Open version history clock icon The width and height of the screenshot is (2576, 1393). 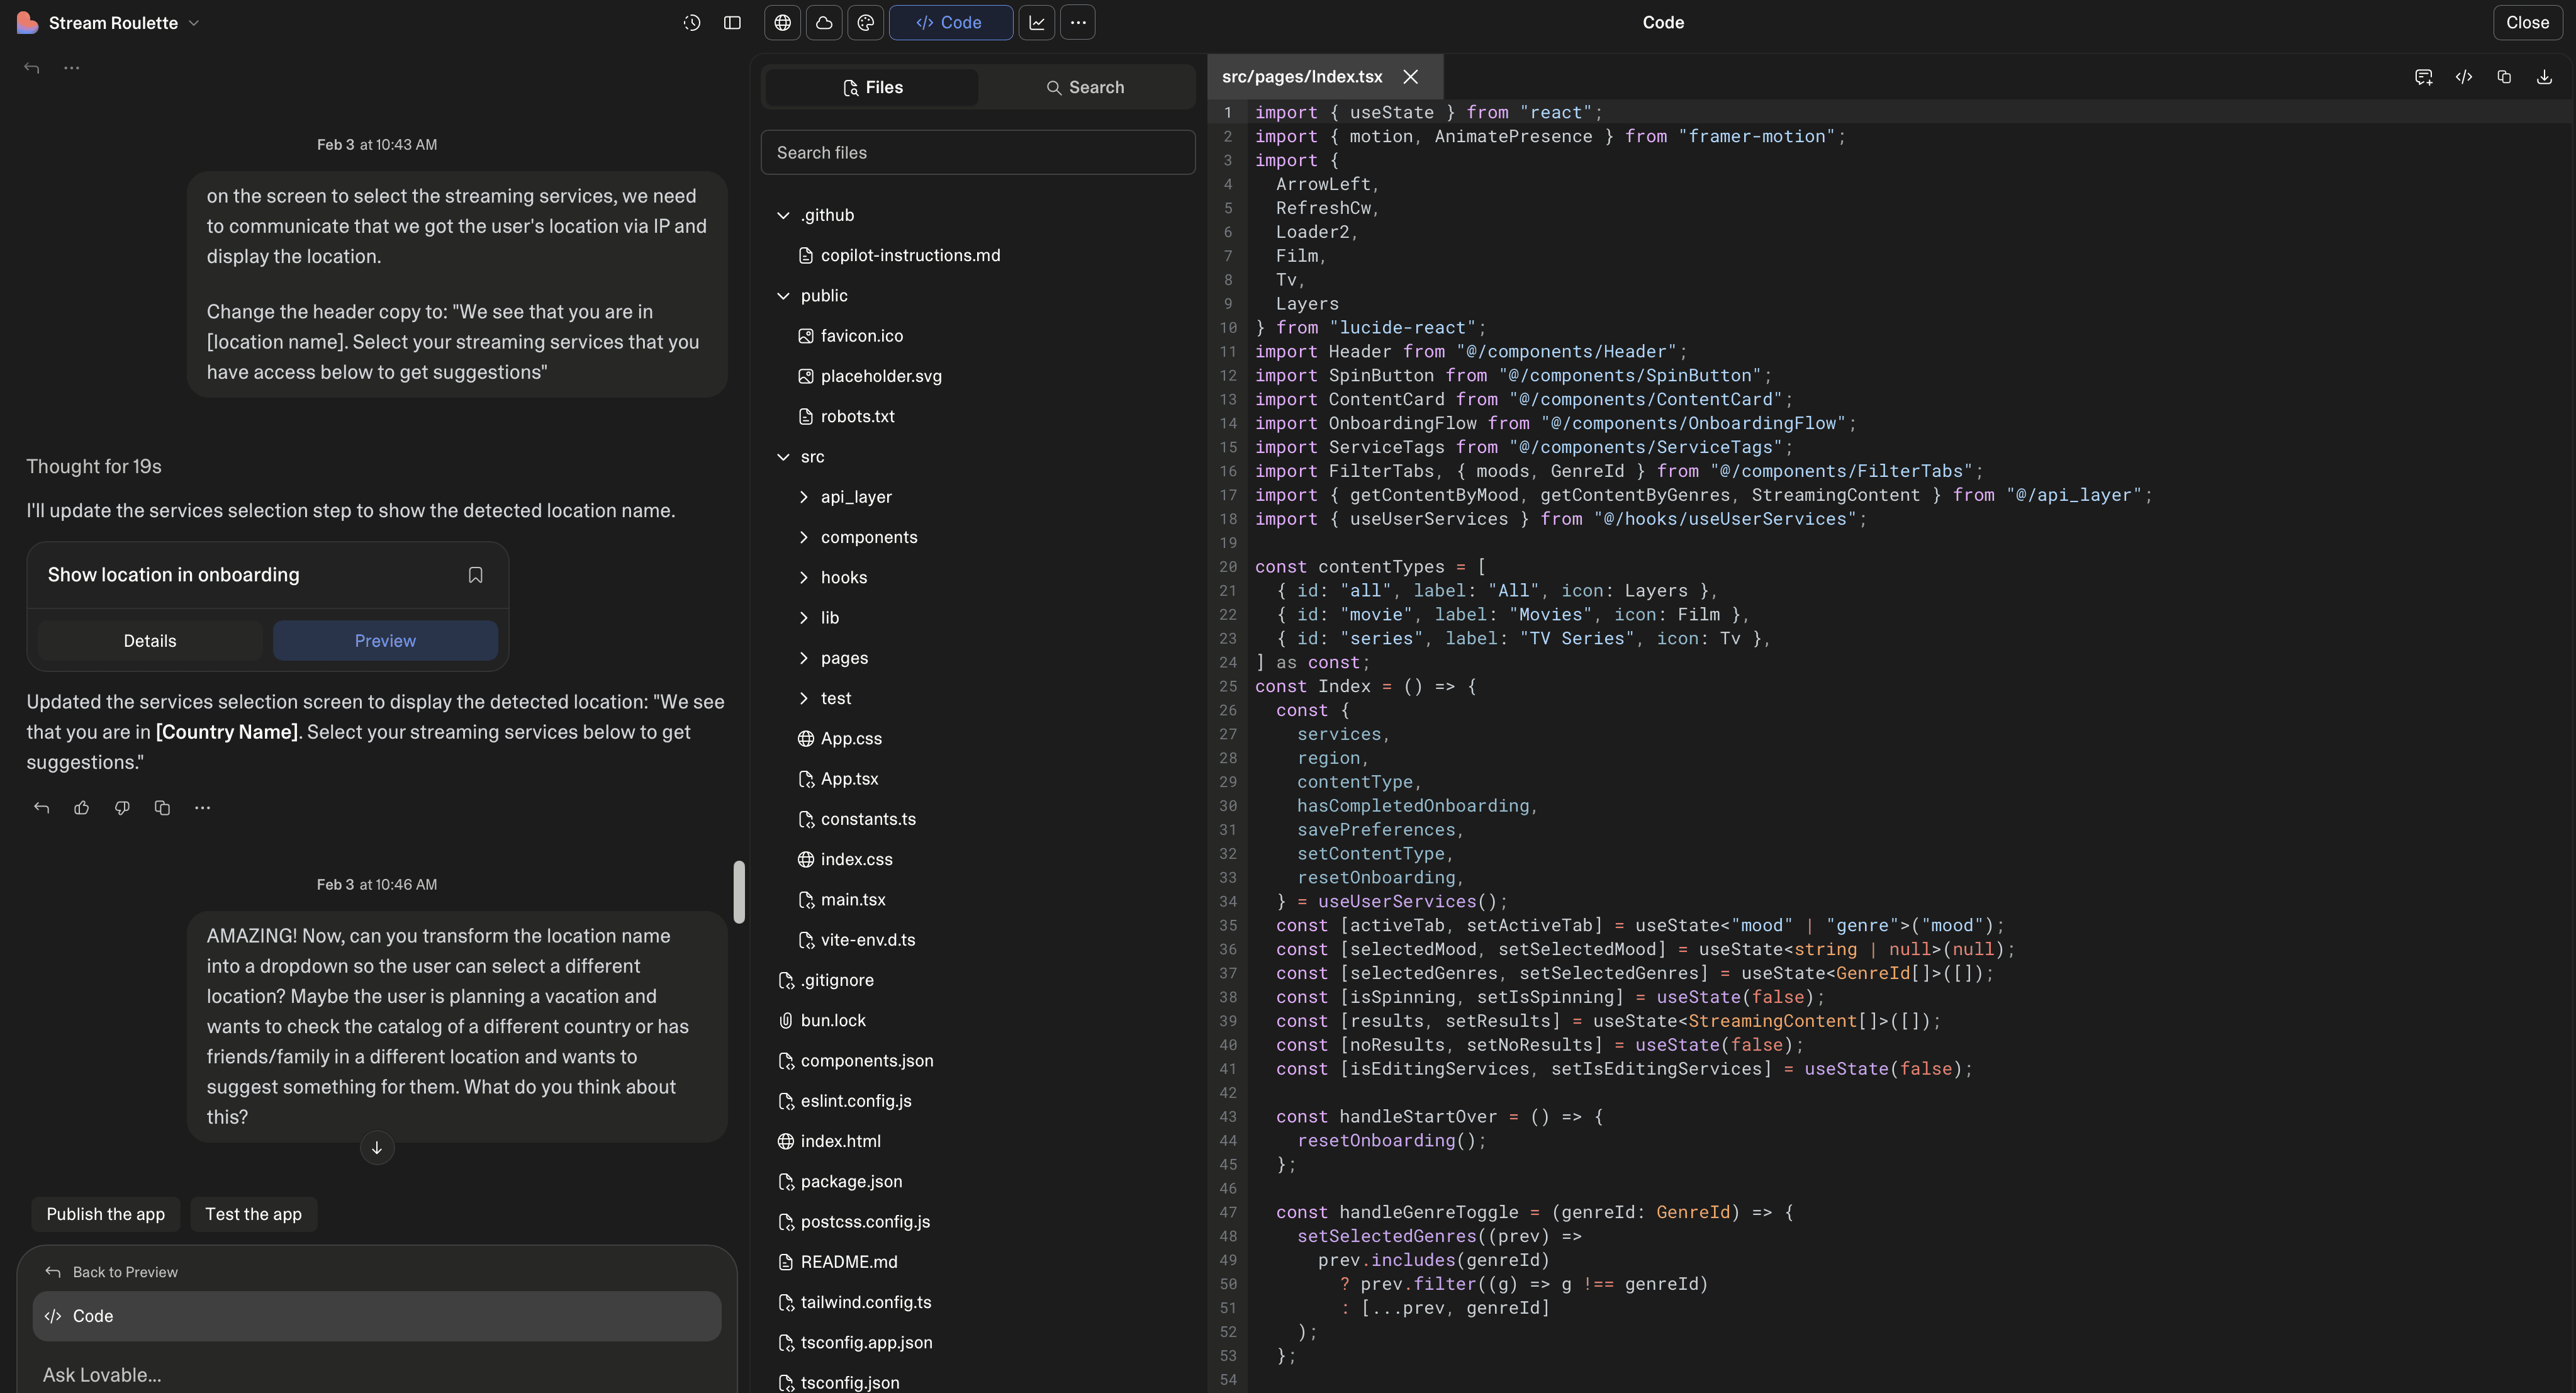pos(691,22)
